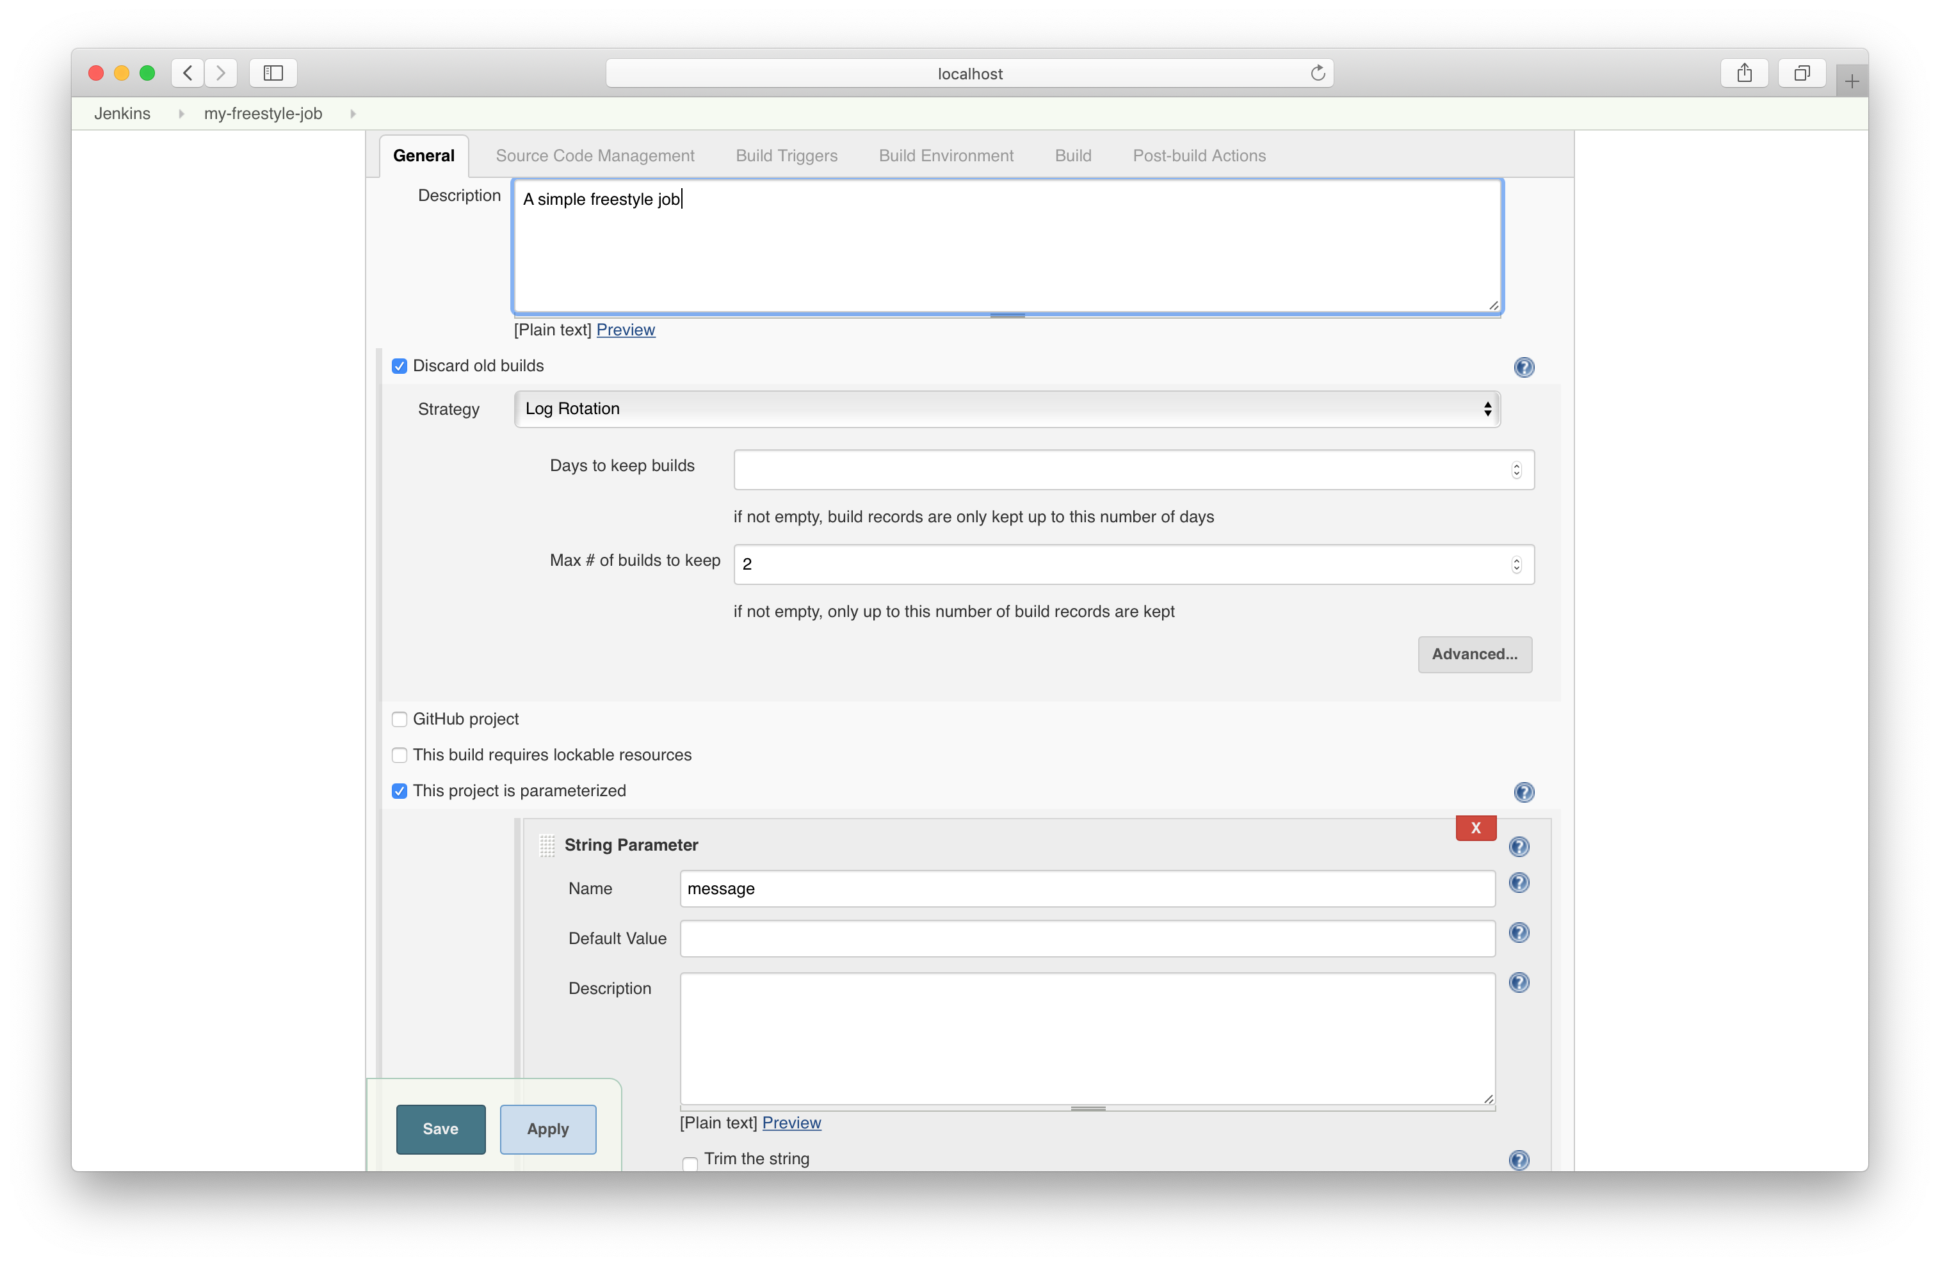
Task: Expand the breadcrumb arrow after my-freestyle-job
Action: 353,113
